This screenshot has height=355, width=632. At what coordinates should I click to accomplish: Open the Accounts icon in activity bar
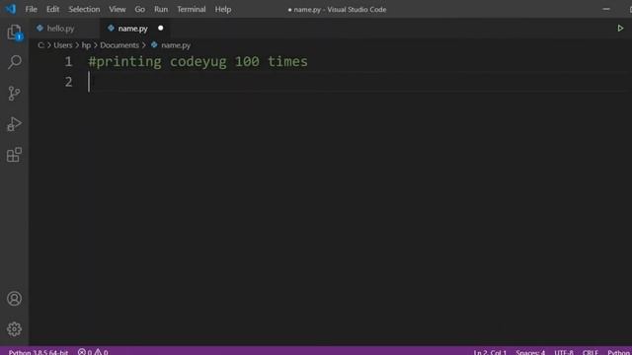(14, 299)
